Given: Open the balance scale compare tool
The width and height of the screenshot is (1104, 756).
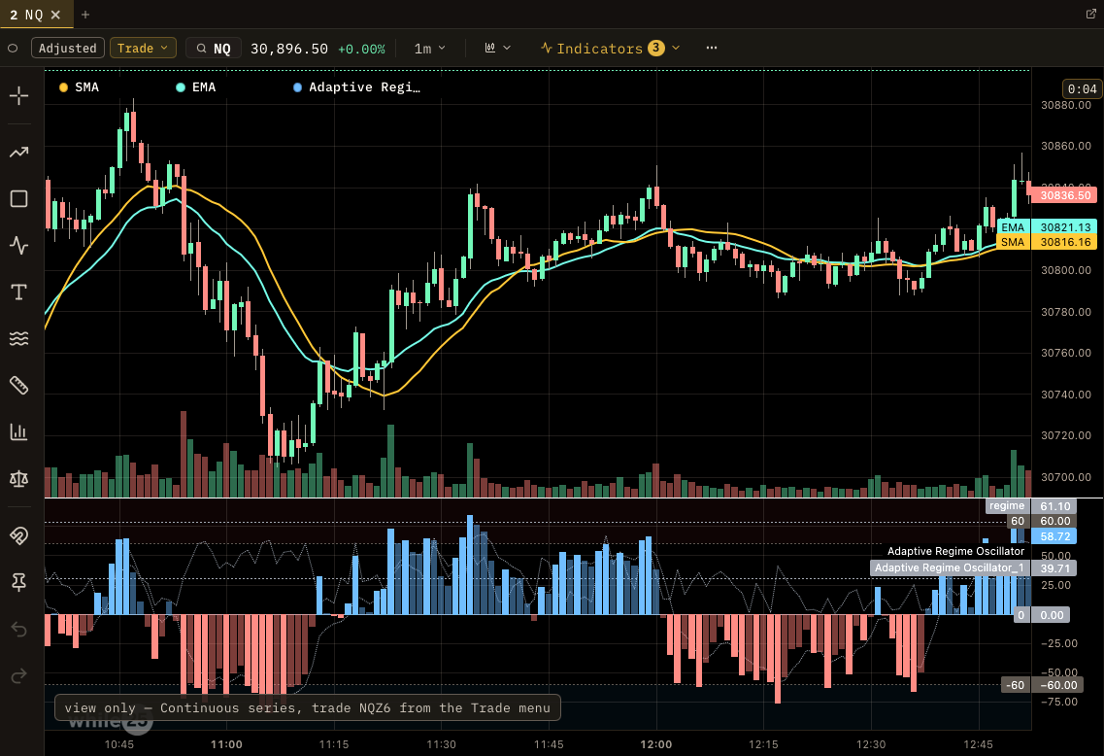Looking at the screenshot, I should (19, 479).
